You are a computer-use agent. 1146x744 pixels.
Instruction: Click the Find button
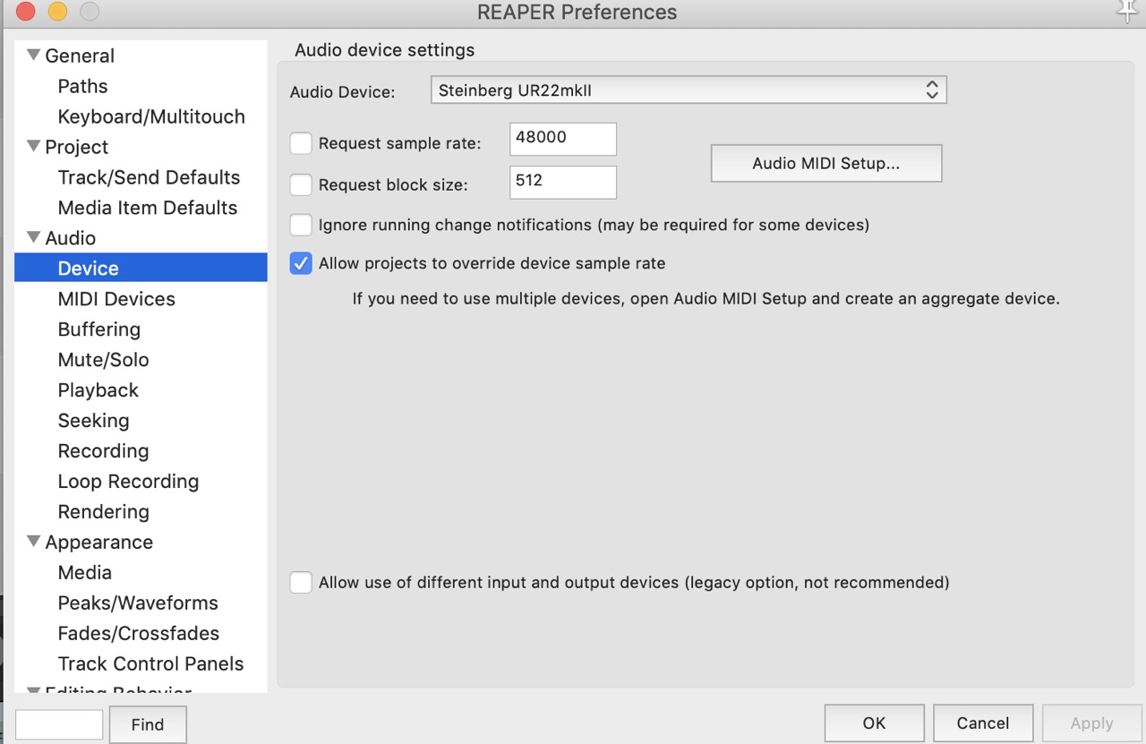[x=148, y=724]
